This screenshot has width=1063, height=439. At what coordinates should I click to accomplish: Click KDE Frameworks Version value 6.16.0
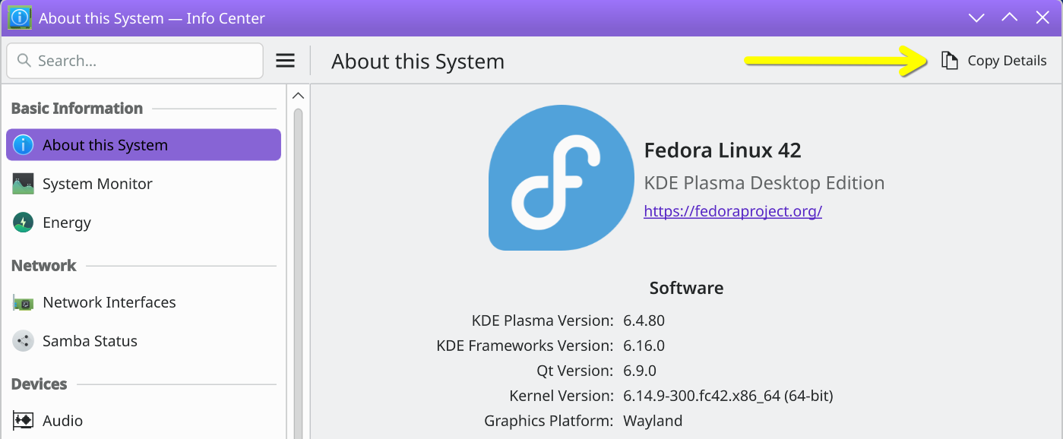coord(644,346)
